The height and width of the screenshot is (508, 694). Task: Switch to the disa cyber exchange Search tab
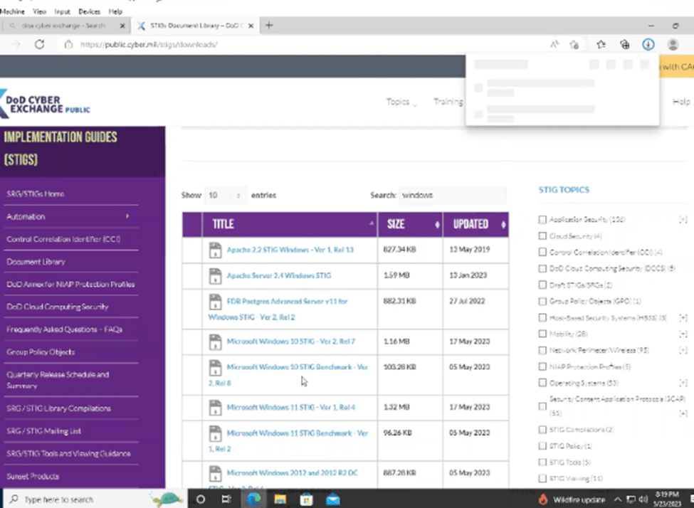click(63, 26)
